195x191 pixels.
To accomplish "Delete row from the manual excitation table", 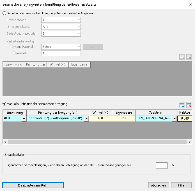I will 189,105.
